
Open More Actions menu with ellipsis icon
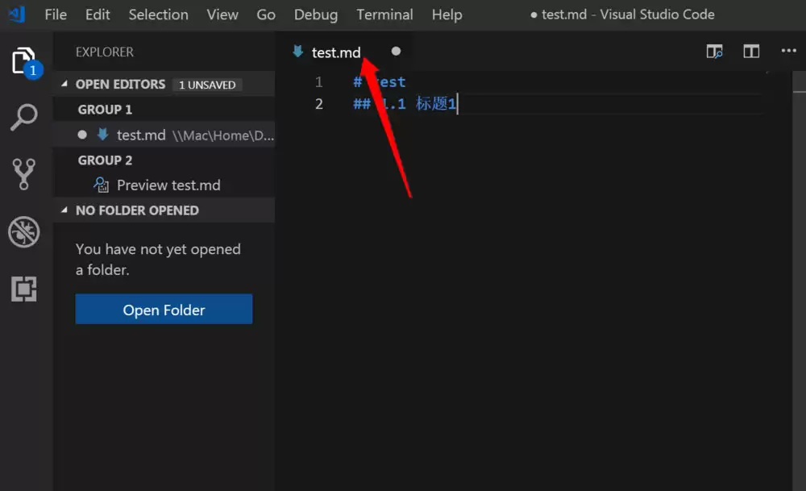coord(787,52)
